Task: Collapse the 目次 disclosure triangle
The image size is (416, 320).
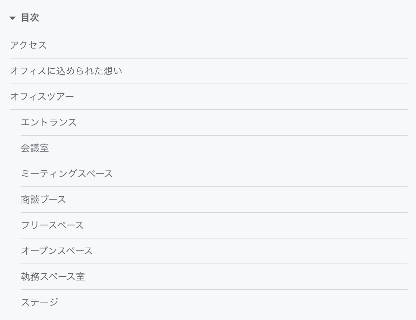Action: [x=13, y=18]
